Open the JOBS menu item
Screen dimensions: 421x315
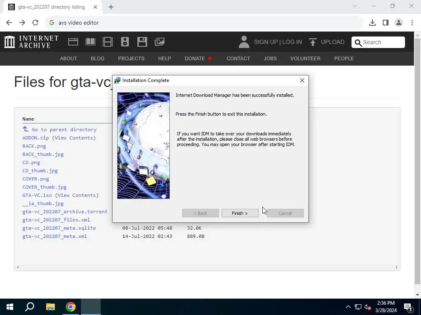pos(270,58)
